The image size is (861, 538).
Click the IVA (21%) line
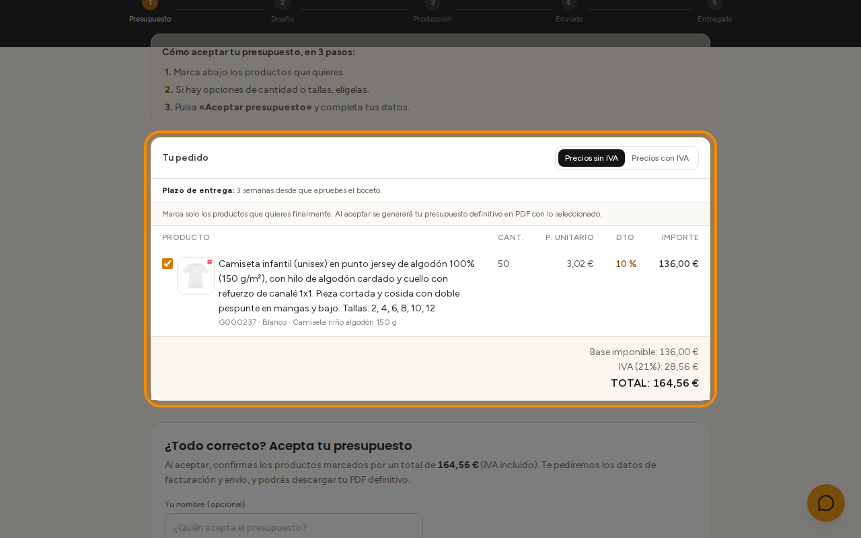659,367
